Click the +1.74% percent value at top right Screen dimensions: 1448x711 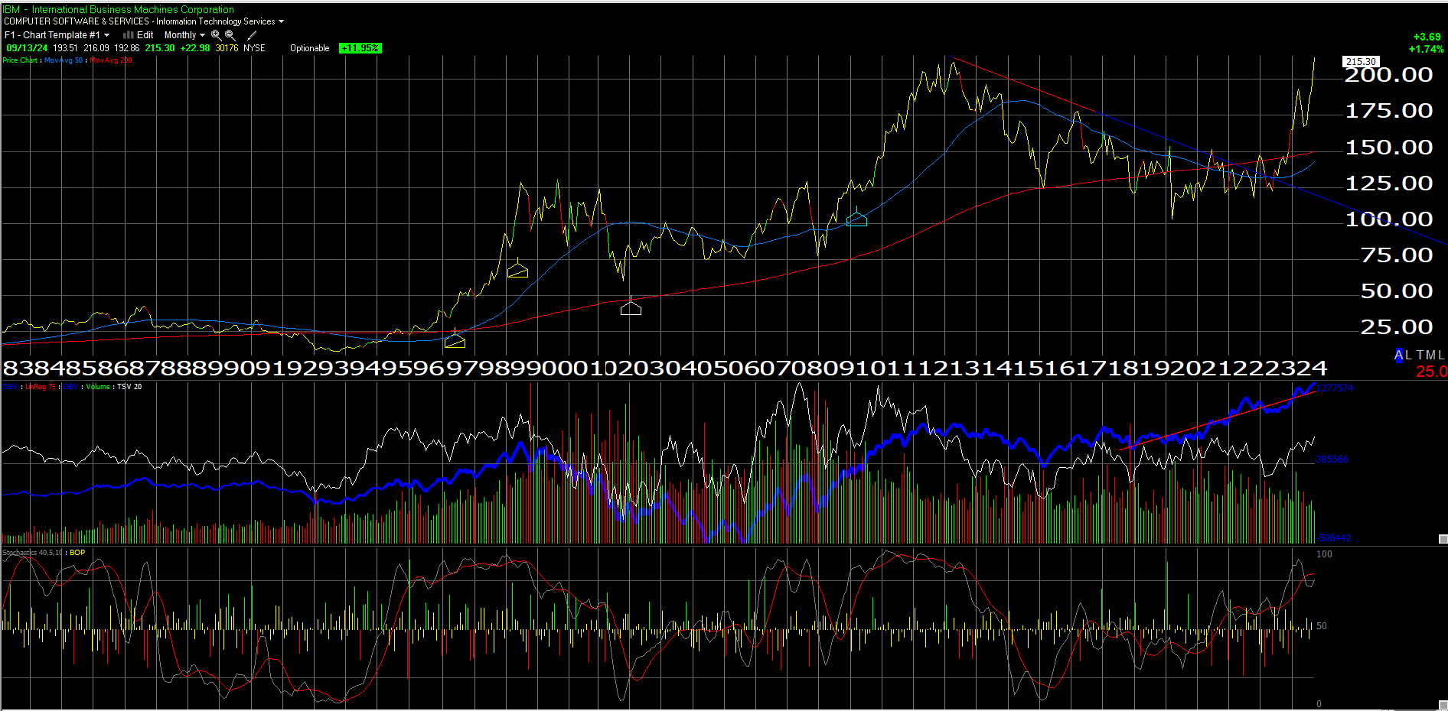[1426, 49]
